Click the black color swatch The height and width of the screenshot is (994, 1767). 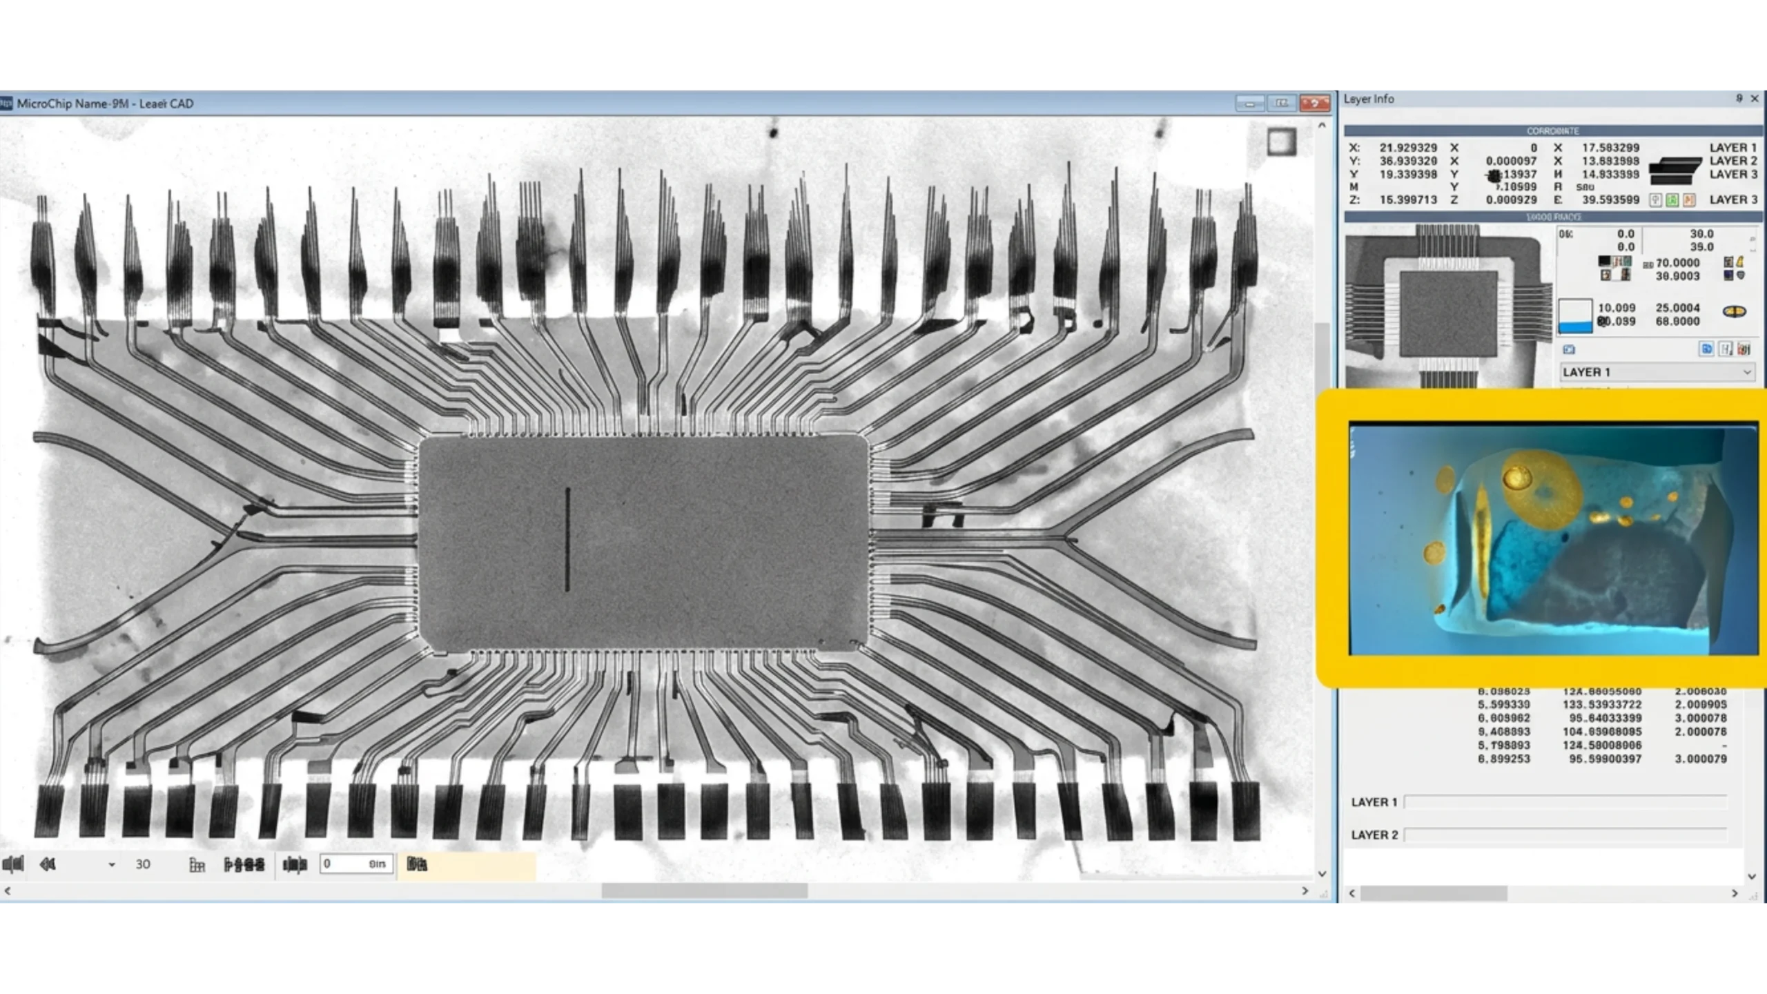[x=1604, y=262]
